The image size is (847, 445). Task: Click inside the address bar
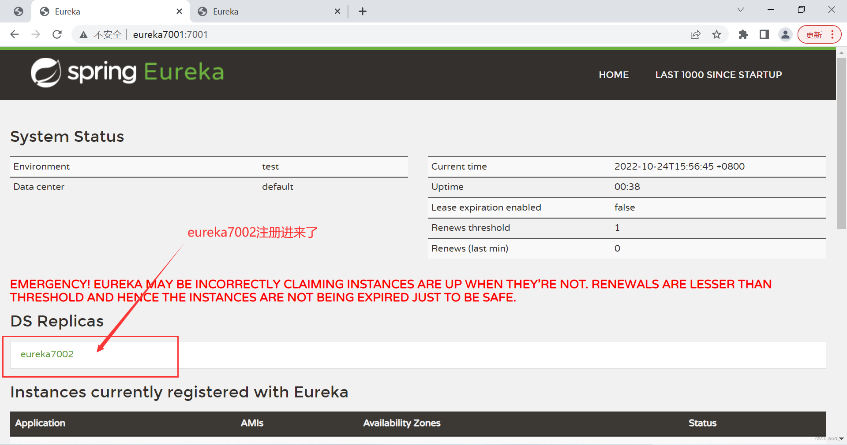coord(309,34)
